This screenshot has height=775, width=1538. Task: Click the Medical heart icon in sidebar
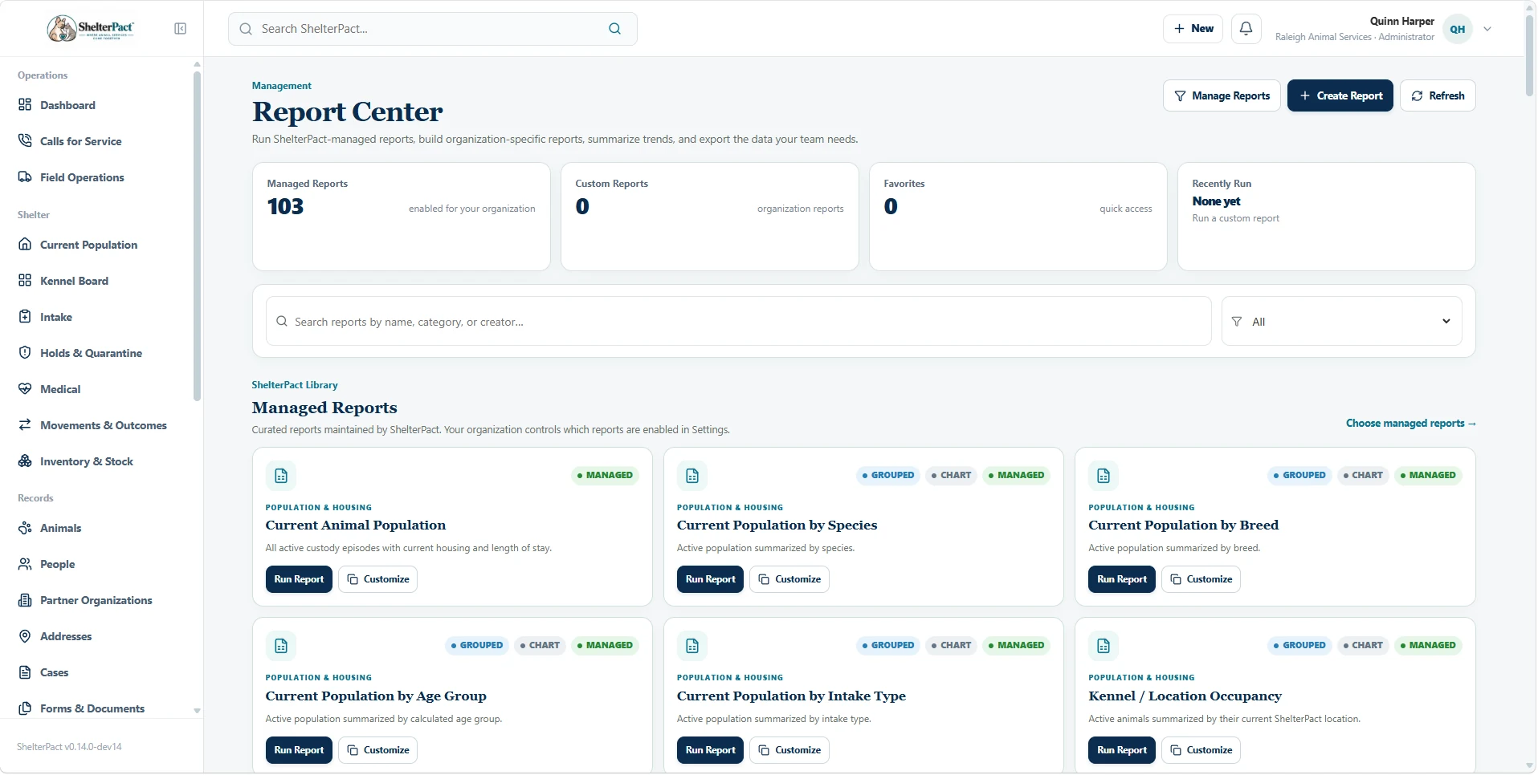pos(25,389)
